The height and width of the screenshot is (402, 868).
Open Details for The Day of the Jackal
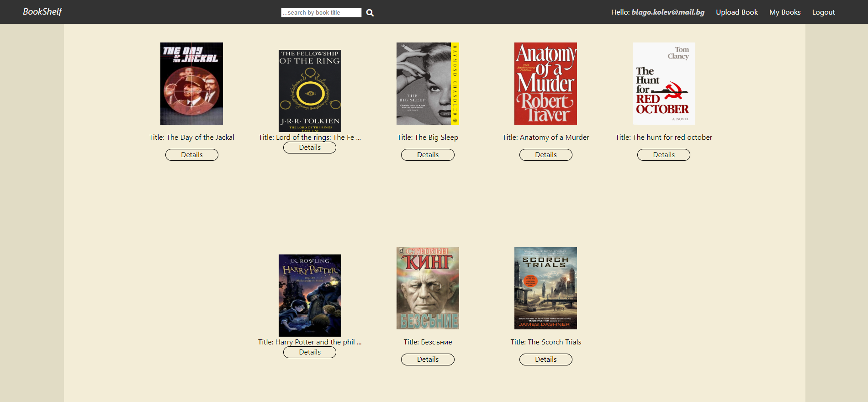tap(192, 155)
